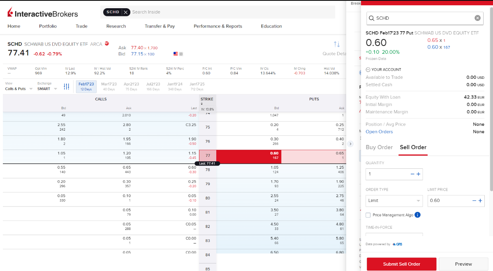
Task: Click the Quote Details arrows icon
Action: click(x=337, y=44)
